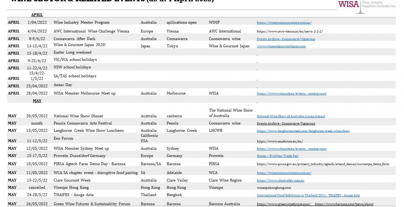This screenshot has height=207, width=404.
Task: Select 'WISA Member Sydney Meet up' cell
Action: [x=81, y=148]
